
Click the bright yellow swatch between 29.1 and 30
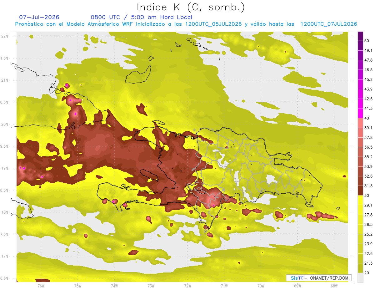coord(360,200)
